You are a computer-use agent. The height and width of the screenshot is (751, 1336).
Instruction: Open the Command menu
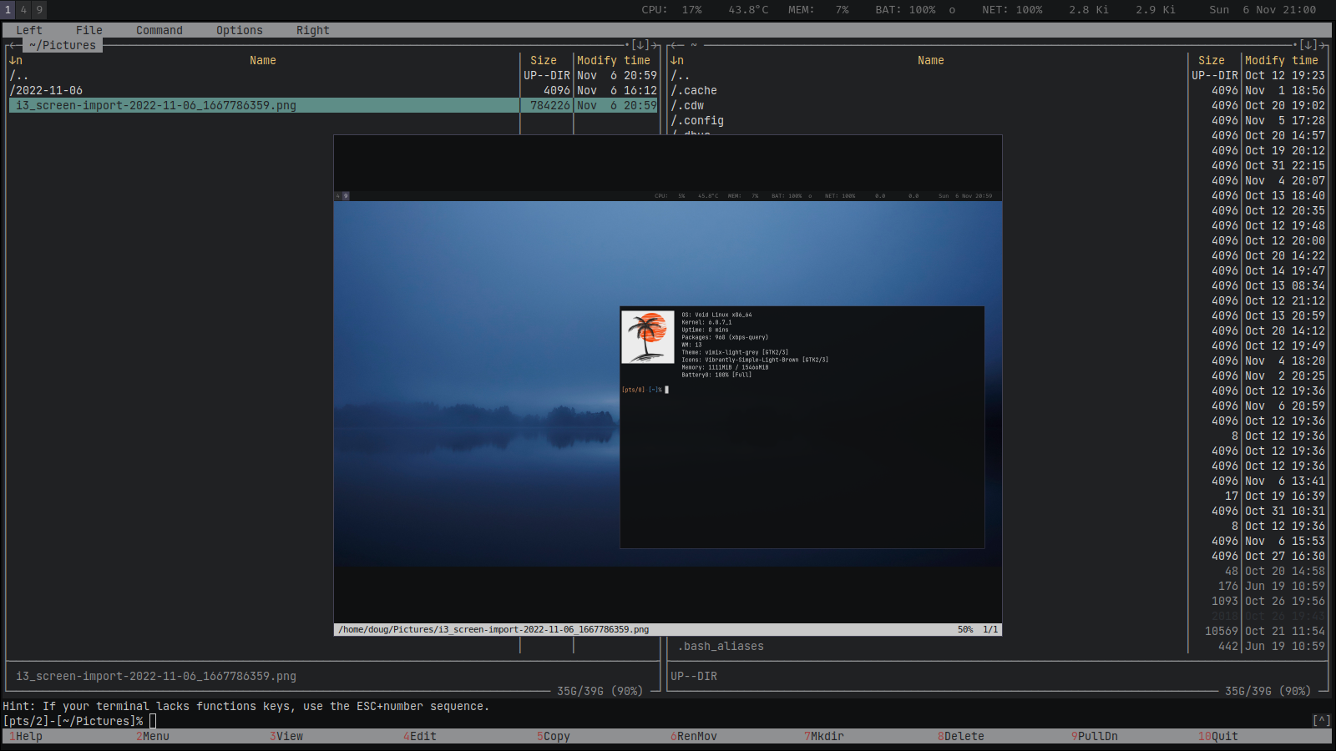point(159,30)
